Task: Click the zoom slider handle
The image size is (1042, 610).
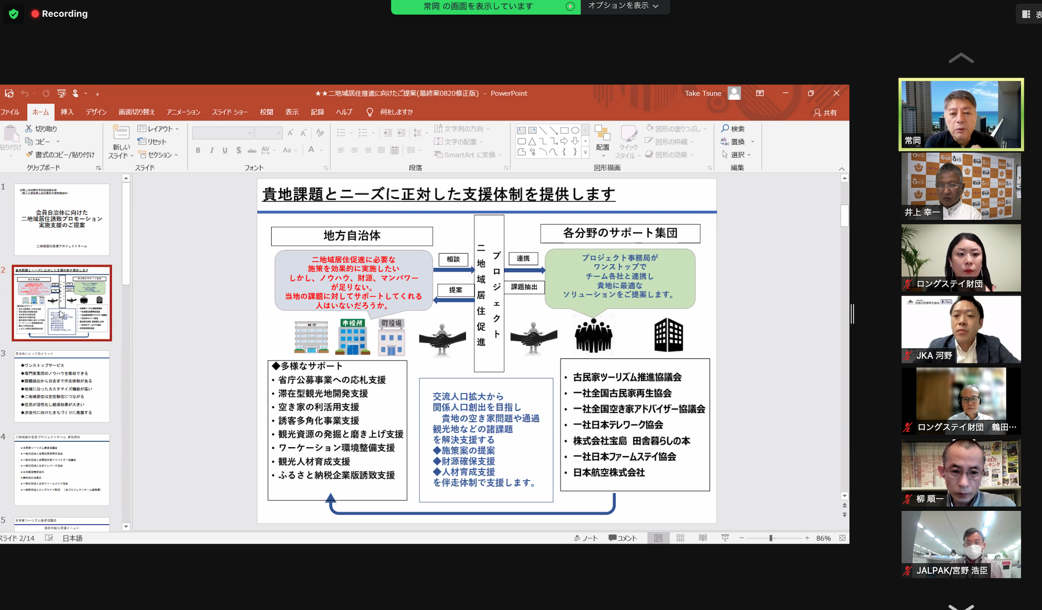Action: (771, 538)
